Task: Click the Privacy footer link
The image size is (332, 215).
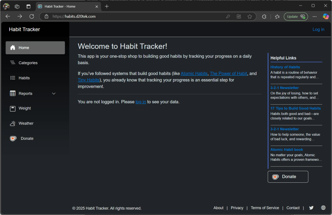Action: tap(237, 208)
